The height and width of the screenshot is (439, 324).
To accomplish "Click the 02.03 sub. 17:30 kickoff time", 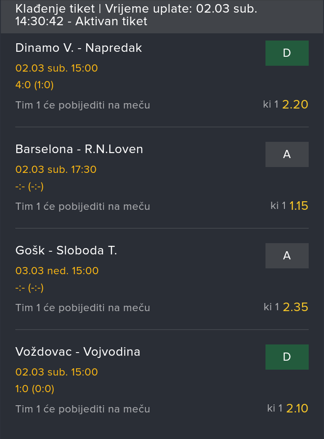I will [56, 170].
